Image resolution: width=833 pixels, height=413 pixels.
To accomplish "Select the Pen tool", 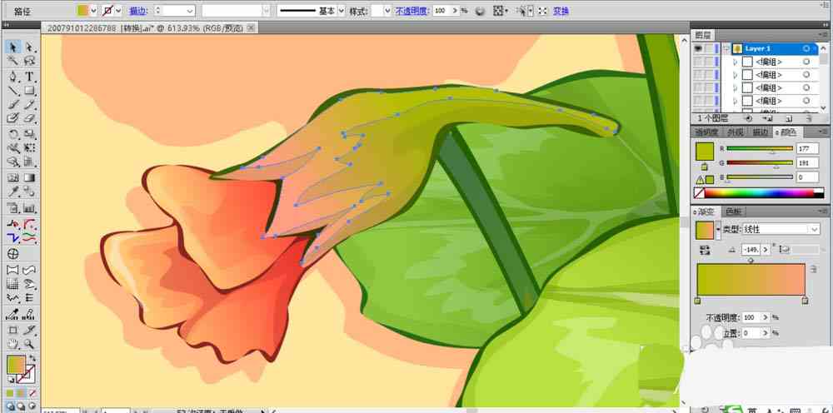I will click(13, 77).
